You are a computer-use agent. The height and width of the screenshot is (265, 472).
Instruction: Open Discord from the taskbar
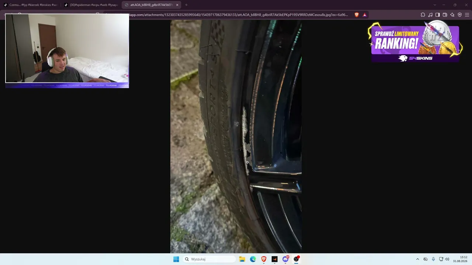pyautogui.click(x=285, y=259)
